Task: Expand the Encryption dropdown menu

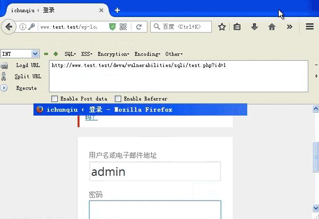Action: 113,54
